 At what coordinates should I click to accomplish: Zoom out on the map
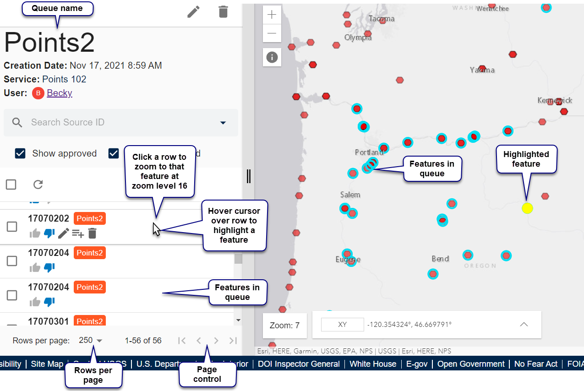(x=272, y=33)
